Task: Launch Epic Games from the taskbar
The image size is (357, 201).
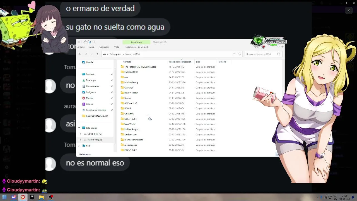Action: 32,197
